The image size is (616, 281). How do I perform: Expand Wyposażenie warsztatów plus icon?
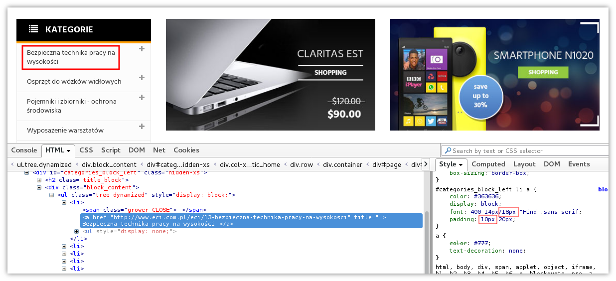pyautogui.click(x=142, y=126)
